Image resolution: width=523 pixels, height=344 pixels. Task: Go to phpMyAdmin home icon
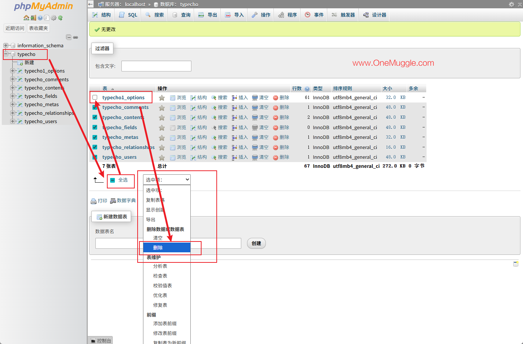pyautogui.click(x=26, y=18)
